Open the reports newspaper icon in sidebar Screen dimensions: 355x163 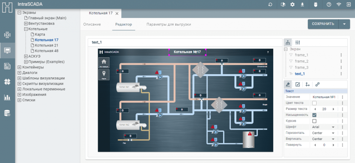[7, 66]
